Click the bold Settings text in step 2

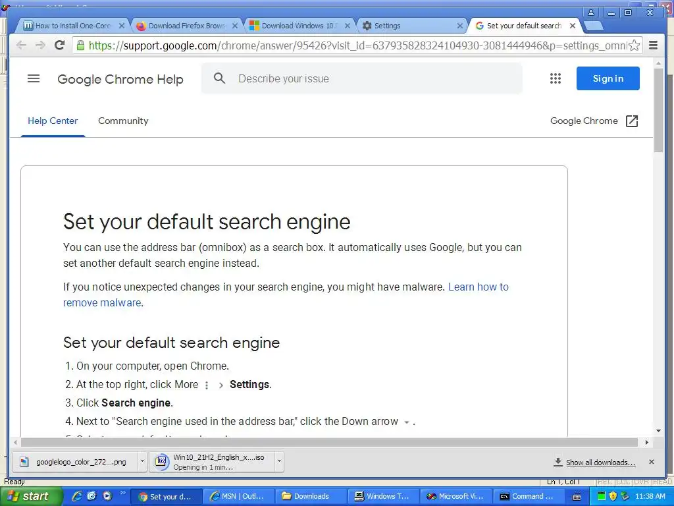point(249,384)
